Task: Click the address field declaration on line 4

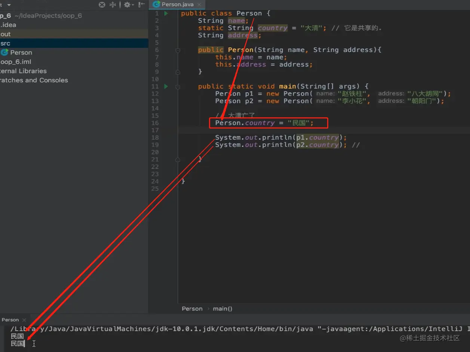Action: (x=242, y=35)
